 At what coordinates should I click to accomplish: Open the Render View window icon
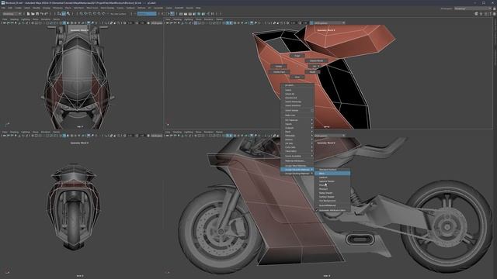coord(181,14)
